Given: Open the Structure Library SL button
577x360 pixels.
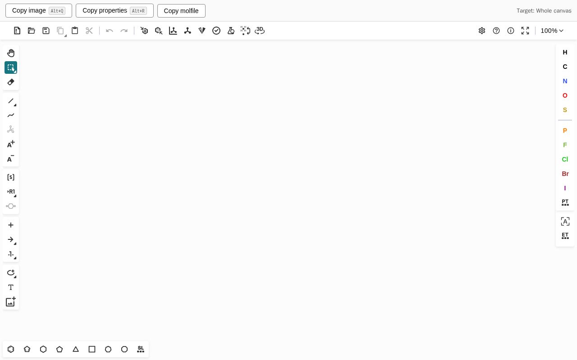Looking at the screenshot, I should click(141, 349).
